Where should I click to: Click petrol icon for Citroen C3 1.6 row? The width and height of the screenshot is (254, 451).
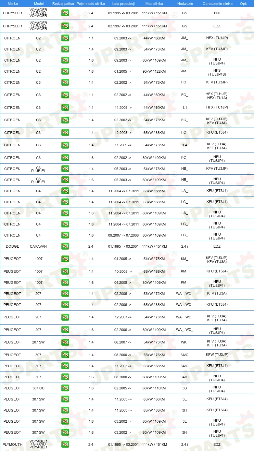[x=65, y=158]
